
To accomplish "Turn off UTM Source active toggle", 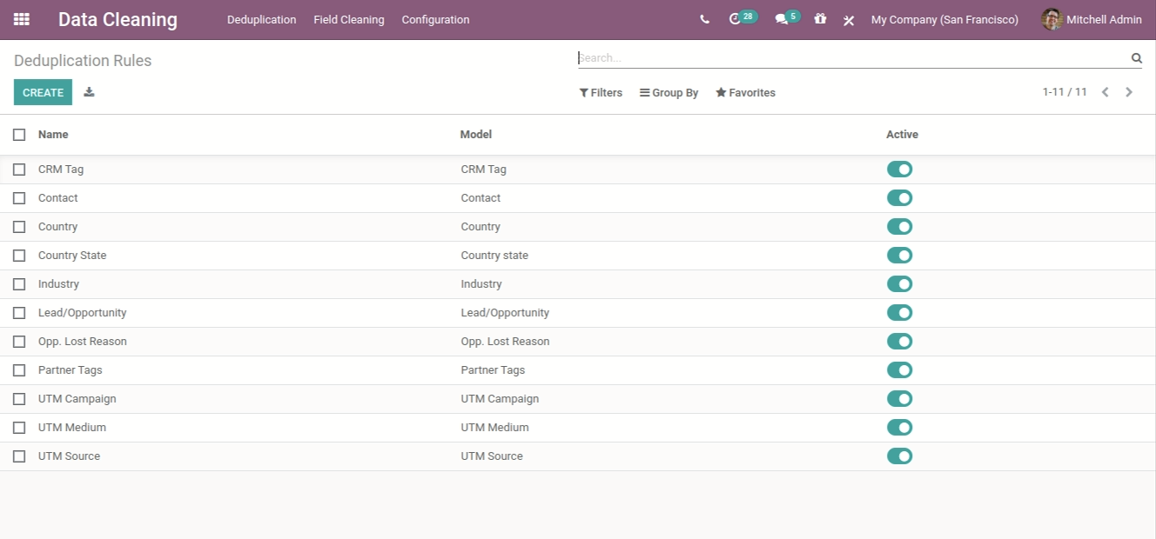I will 899,456.
